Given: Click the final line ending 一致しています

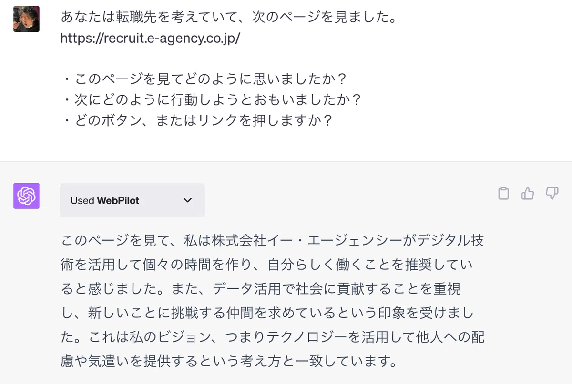Looking at the screenshot, I should [229, 362].
